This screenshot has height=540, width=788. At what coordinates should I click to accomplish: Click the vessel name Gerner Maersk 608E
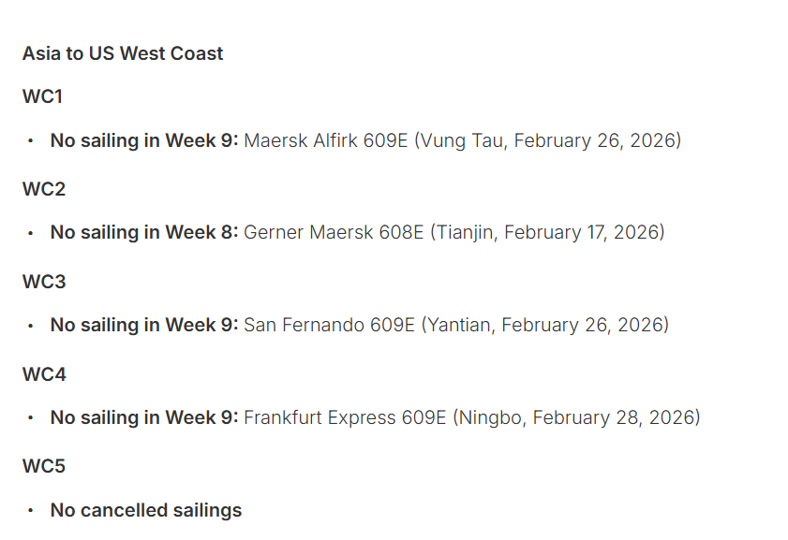click(x=334, y=232)
